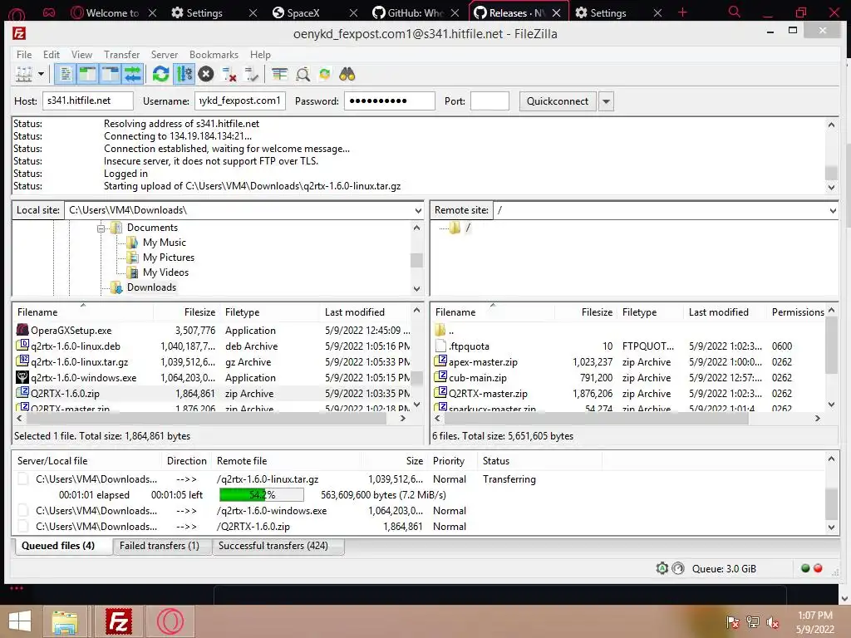Open the Transfer menu
The width and height of the screenshot is (851, 638).
(x=121, y=55)
